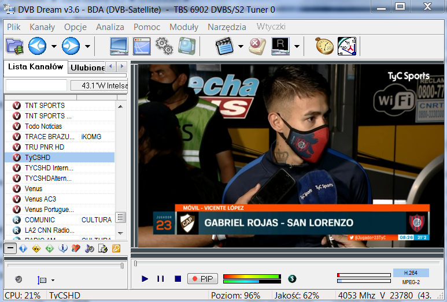Open settings with the gears icon

coord(164,46)
